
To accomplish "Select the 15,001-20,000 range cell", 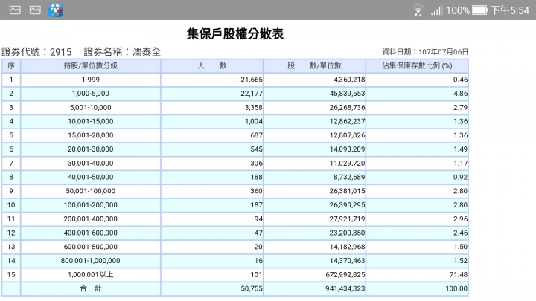I will click(91, 135).
